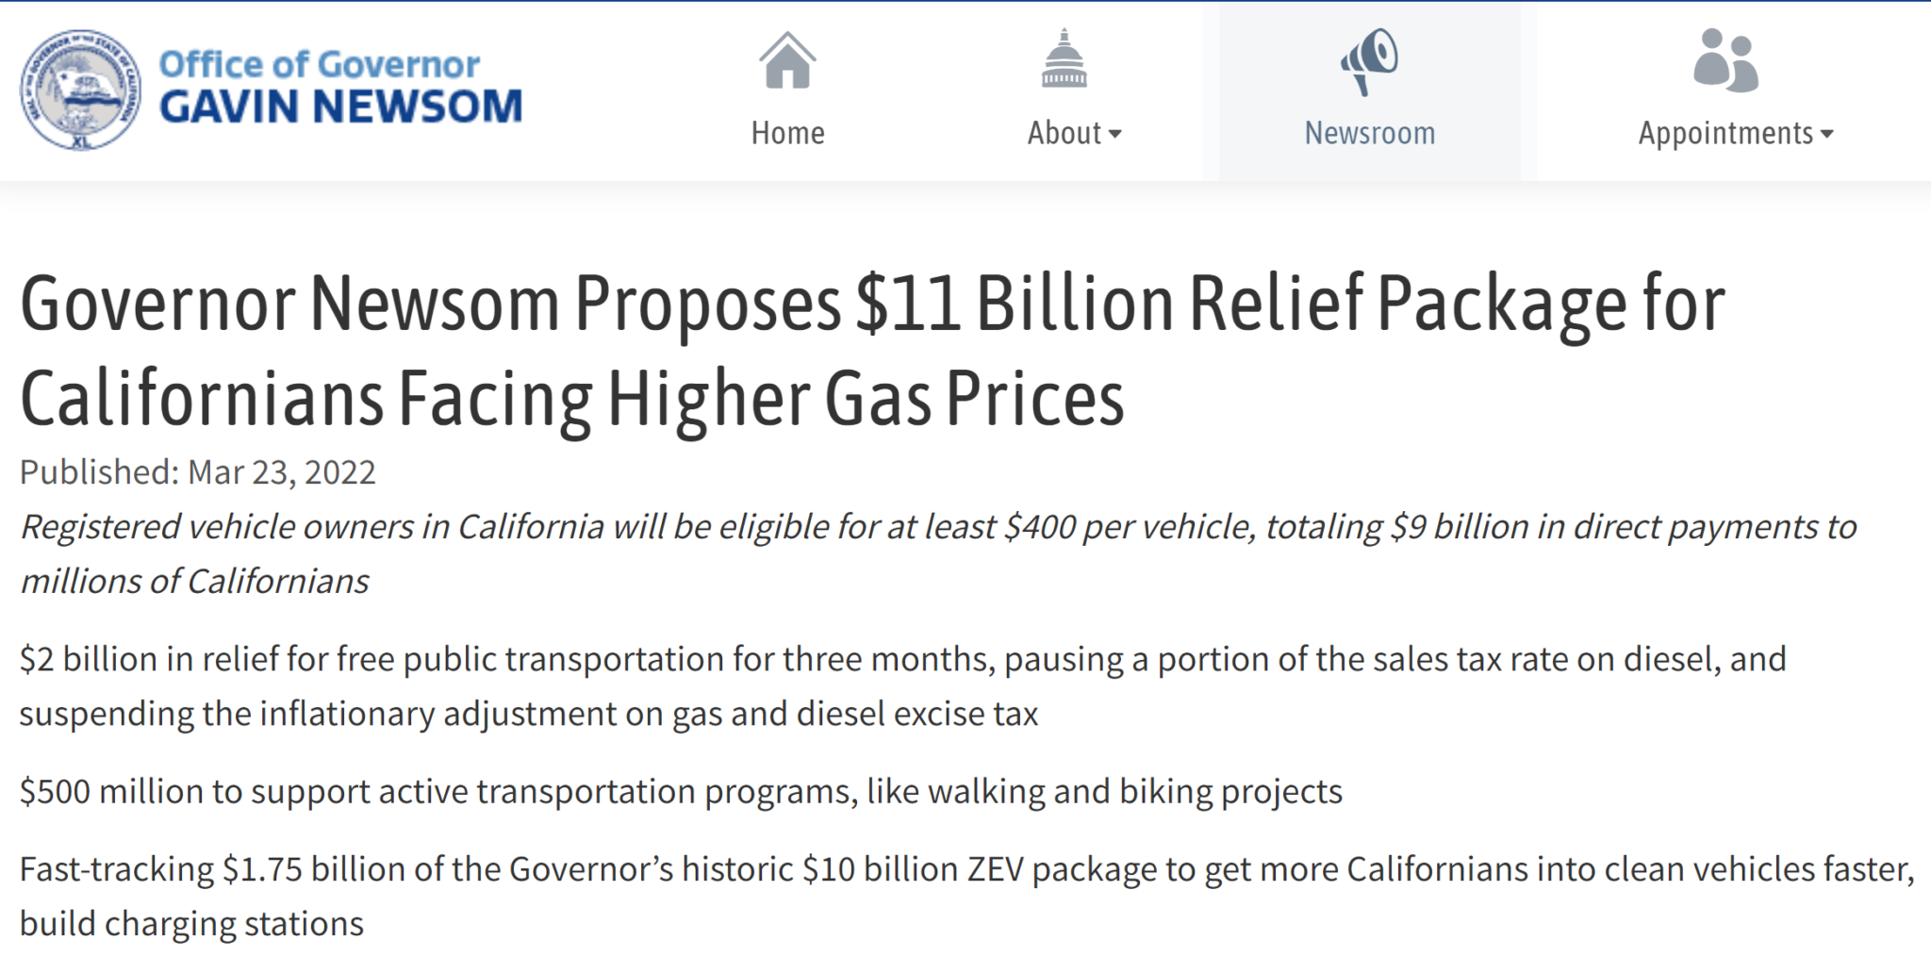Image resolution: width=1931 pixels, height=956 pixels.
Task: Select the Newsroom tab label
Action: (1369, 133)
